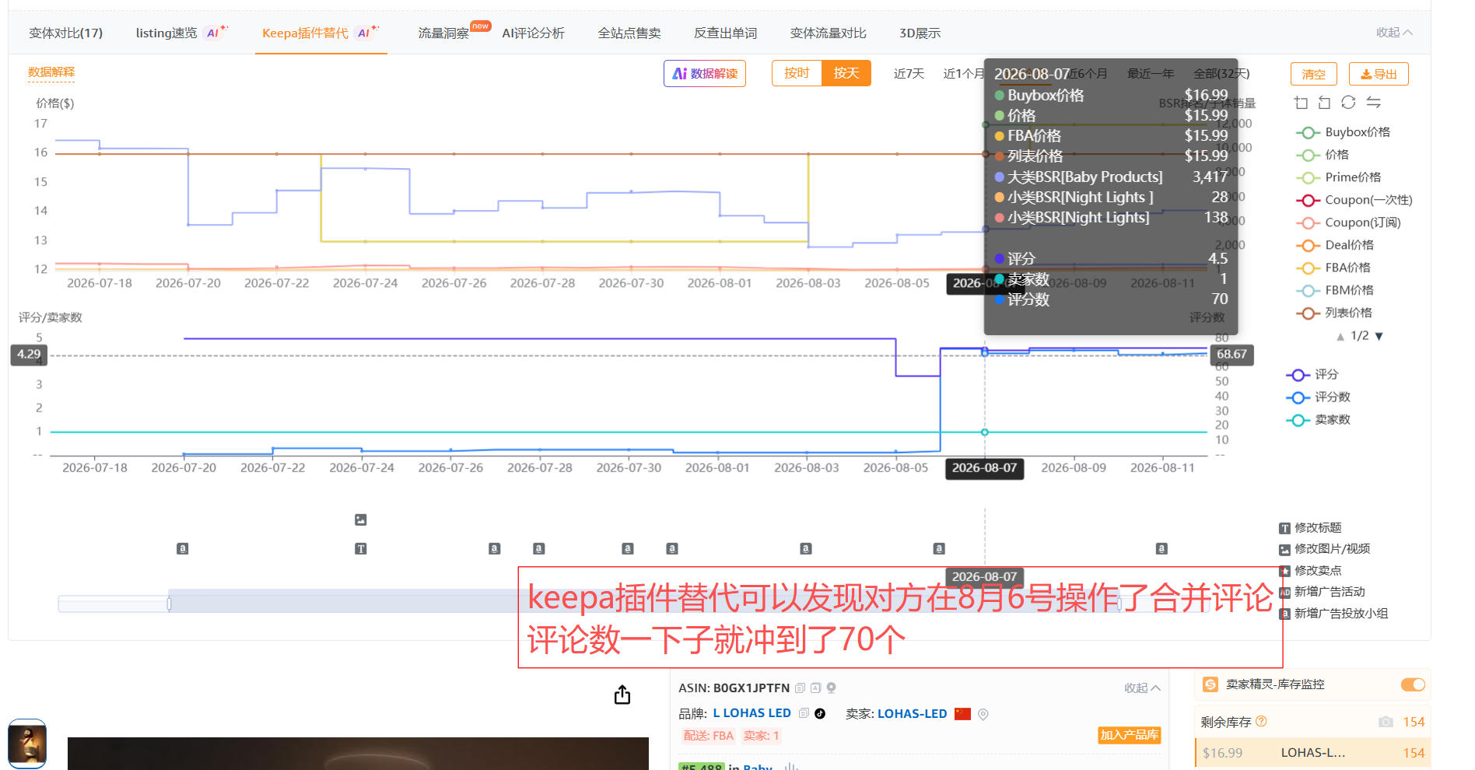
Task: Toggle Prime价格 series in legend
Action: tap(1338, 177)
